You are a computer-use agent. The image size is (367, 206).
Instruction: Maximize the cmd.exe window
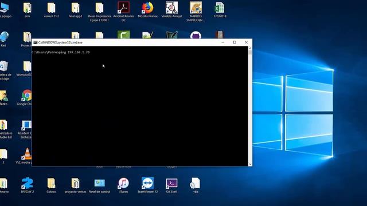[235, 42]
